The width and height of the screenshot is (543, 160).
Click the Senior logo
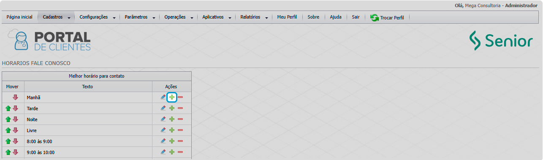tap(501, 41)
